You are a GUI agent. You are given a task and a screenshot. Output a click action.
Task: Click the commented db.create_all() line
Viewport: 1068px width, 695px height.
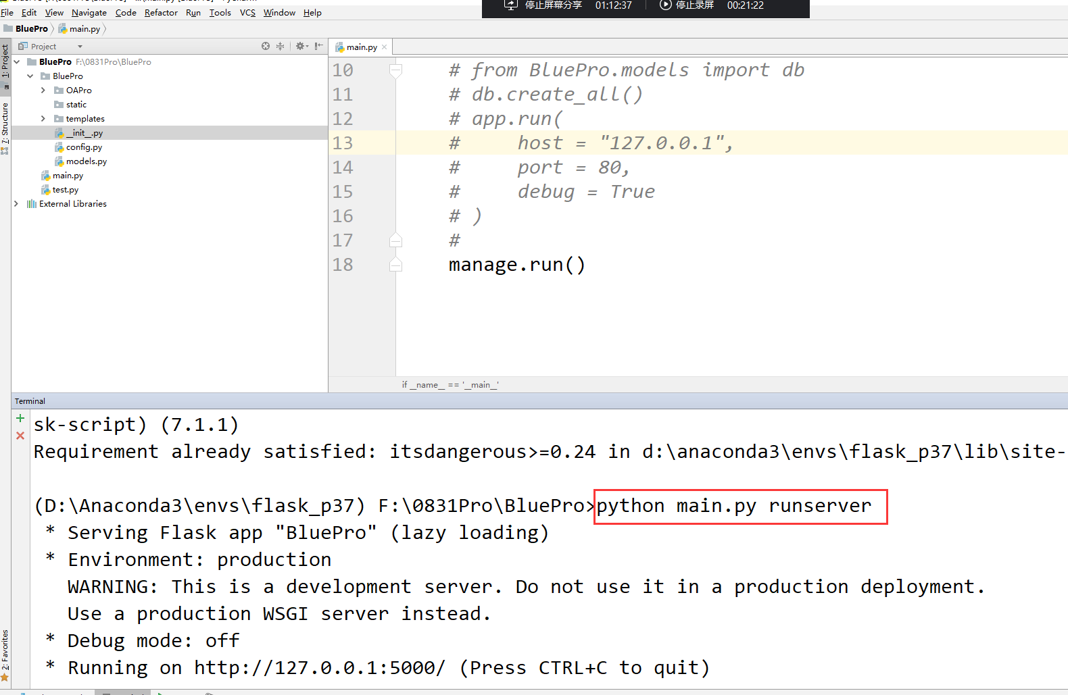[x=546, y=95]
